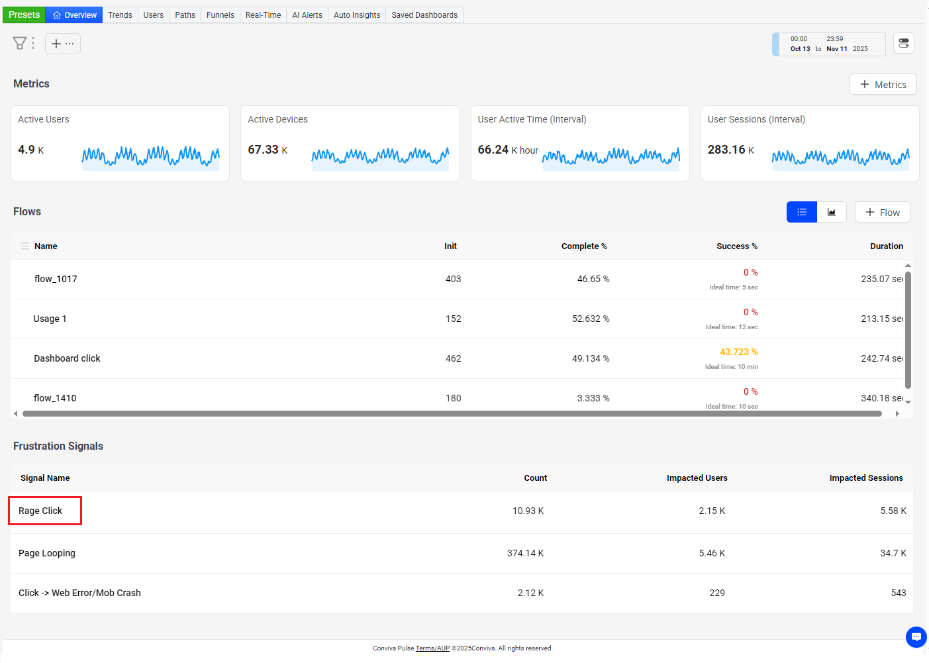Switch Flows to chart view
929x663 pixels.
click(832, 212)
